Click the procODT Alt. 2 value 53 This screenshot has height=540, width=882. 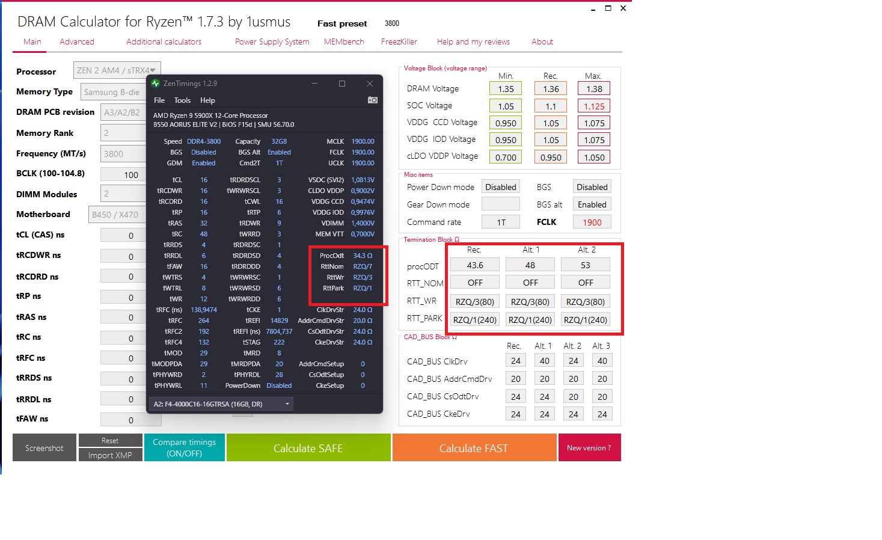point(586,265)
